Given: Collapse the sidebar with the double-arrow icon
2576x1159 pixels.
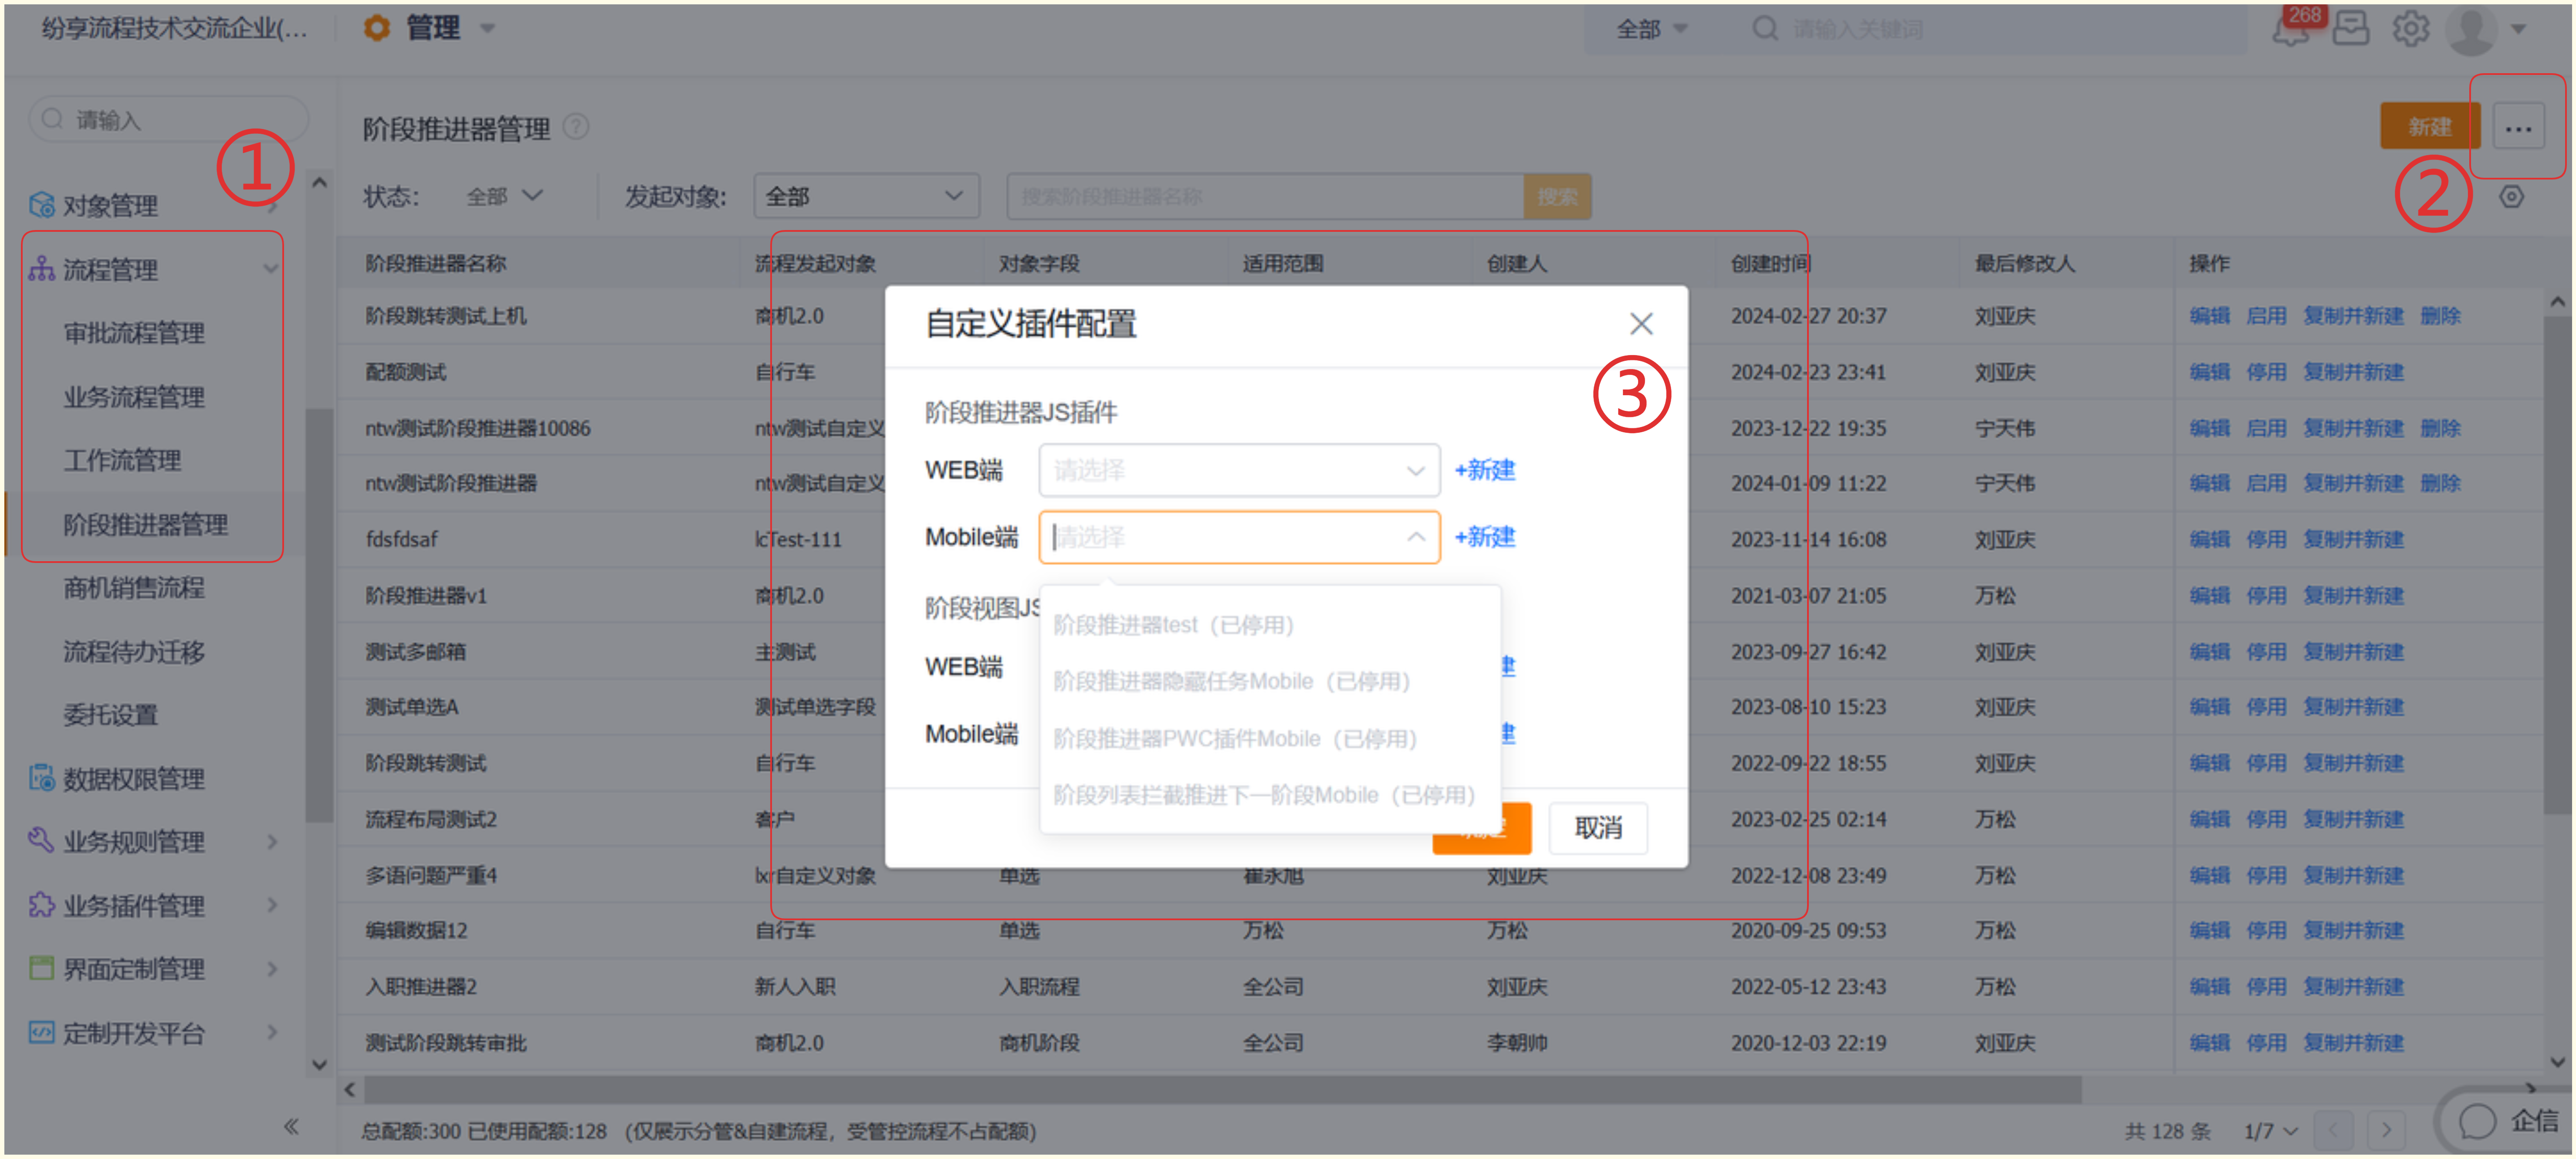Looking at the screenshot, I should pos(290,1127).
